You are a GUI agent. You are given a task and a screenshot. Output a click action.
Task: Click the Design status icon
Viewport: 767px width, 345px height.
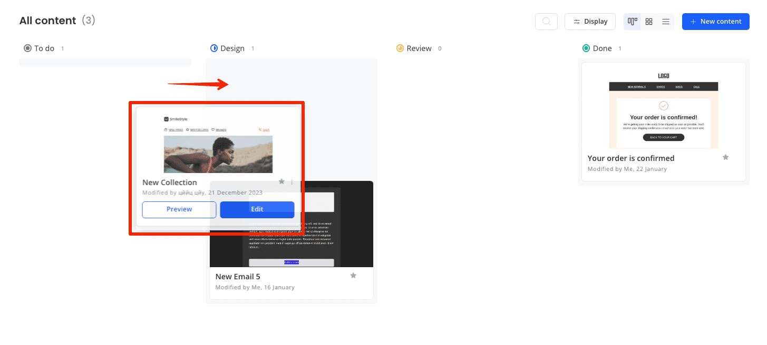[x=214, y=48]
